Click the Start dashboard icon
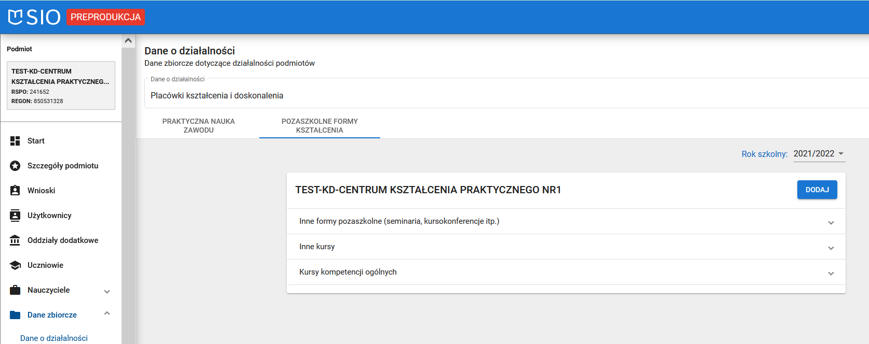This screenshot has height=344, width=869. pyautogui.click(x=15, y=141)
